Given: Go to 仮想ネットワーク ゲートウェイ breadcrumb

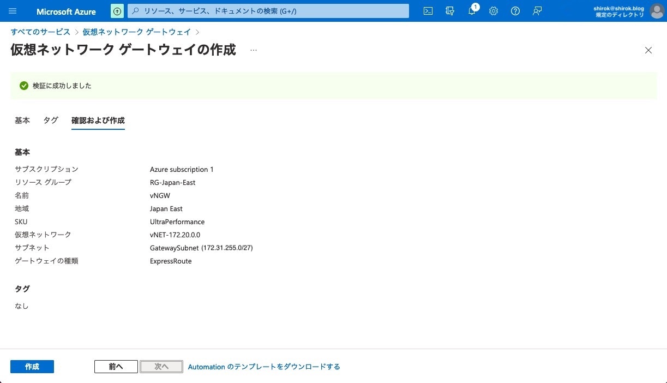Looking at the screenshot, I should pos(137,32).
